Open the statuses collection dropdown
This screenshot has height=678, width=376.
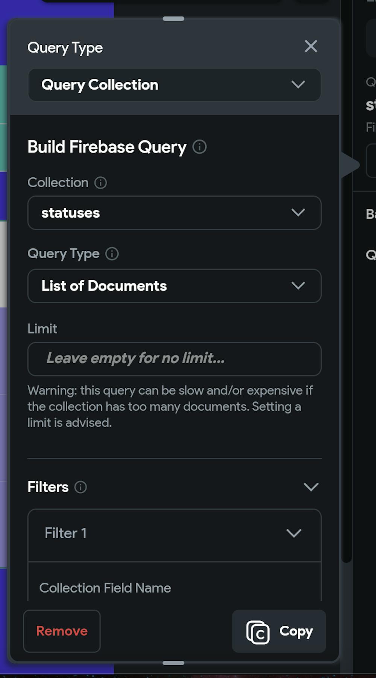point(174,213)
